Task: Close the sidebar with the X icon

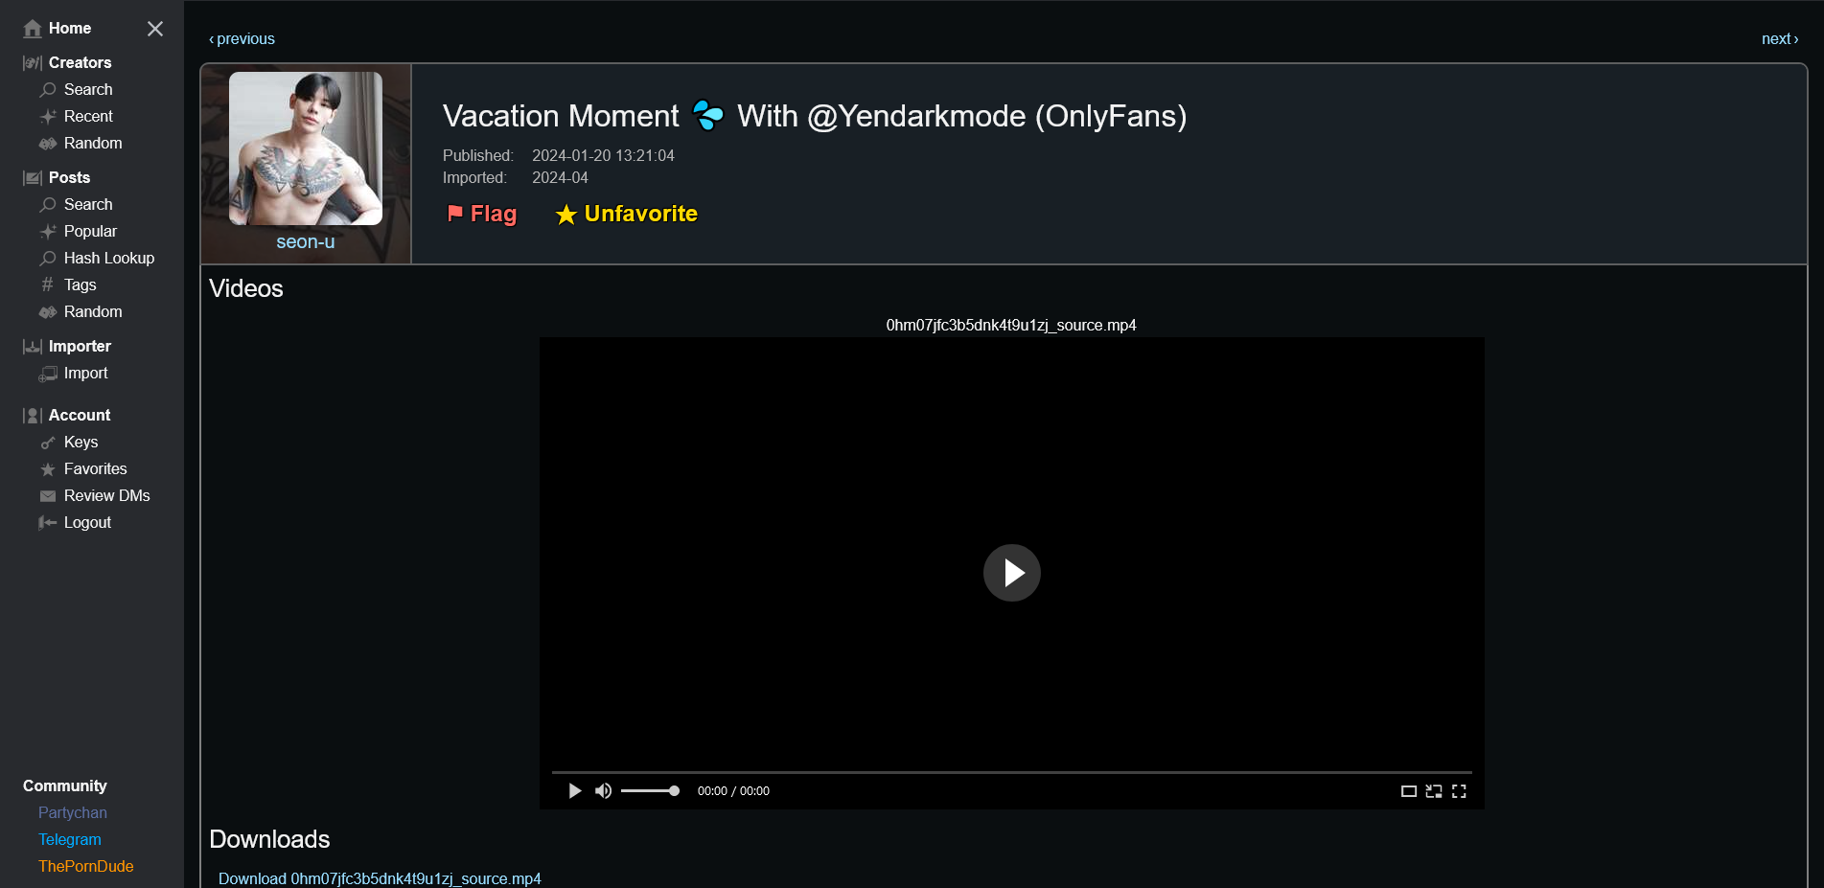Action: point(155,29)
